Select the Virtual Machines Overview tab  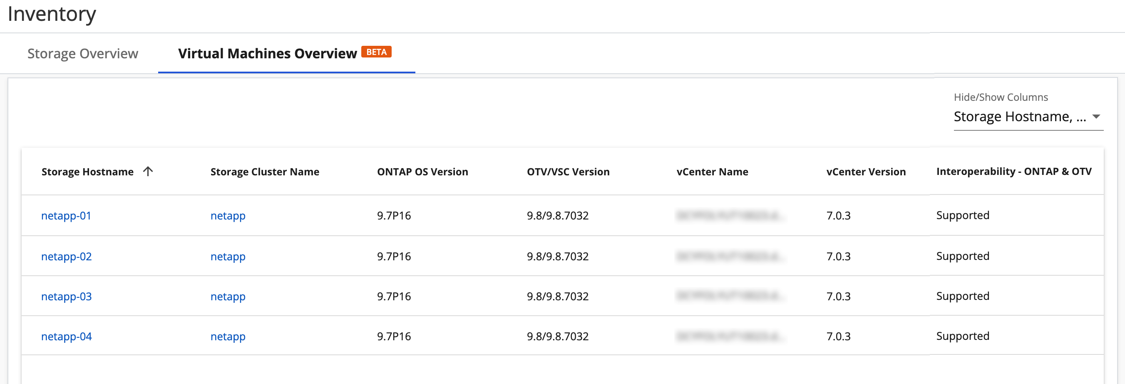(267, 53)
